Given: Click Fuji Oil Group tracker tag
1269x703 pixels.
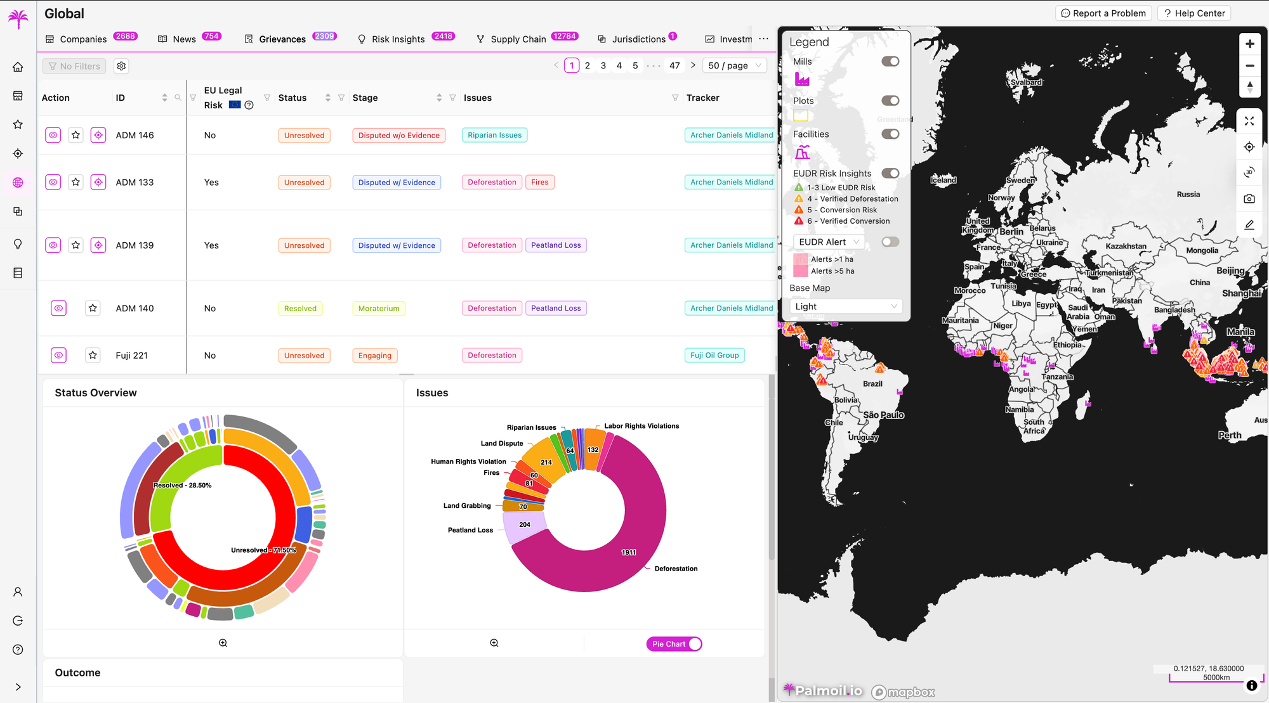Looking at the screenshot, I should point(714,356).
